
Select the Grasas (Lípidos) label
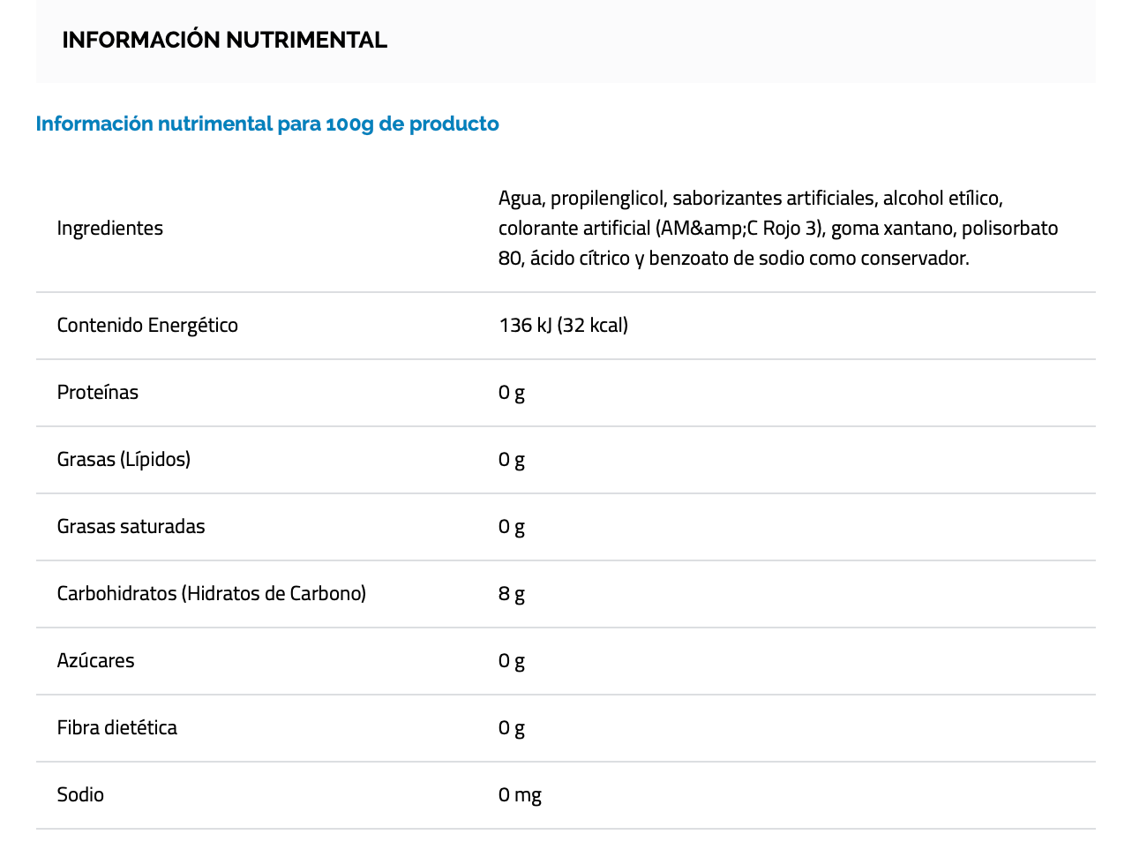tap(124, 459)
